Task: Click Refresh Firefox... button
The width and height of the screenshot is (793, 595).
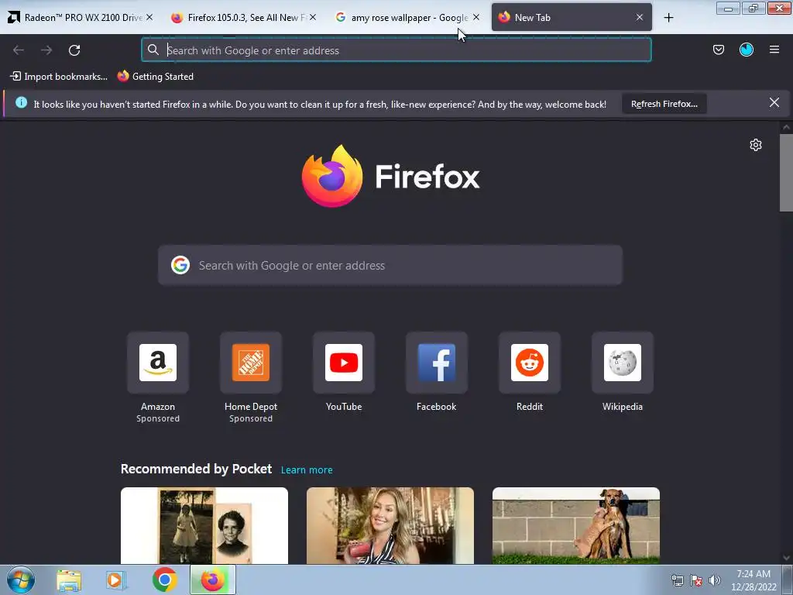Action: (664, 104)
